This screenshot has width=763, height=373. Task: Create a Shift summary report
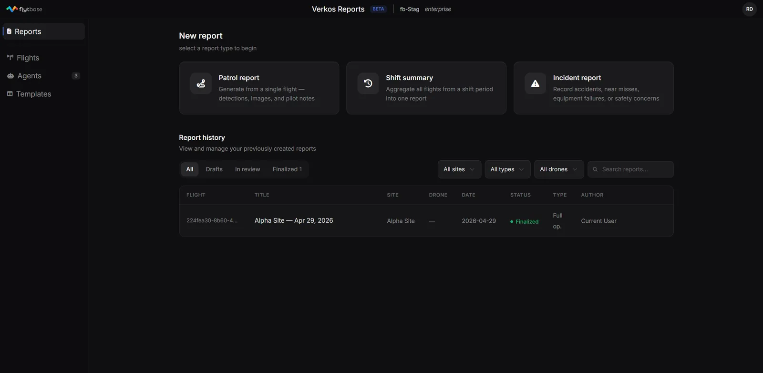tap(426, 88)
